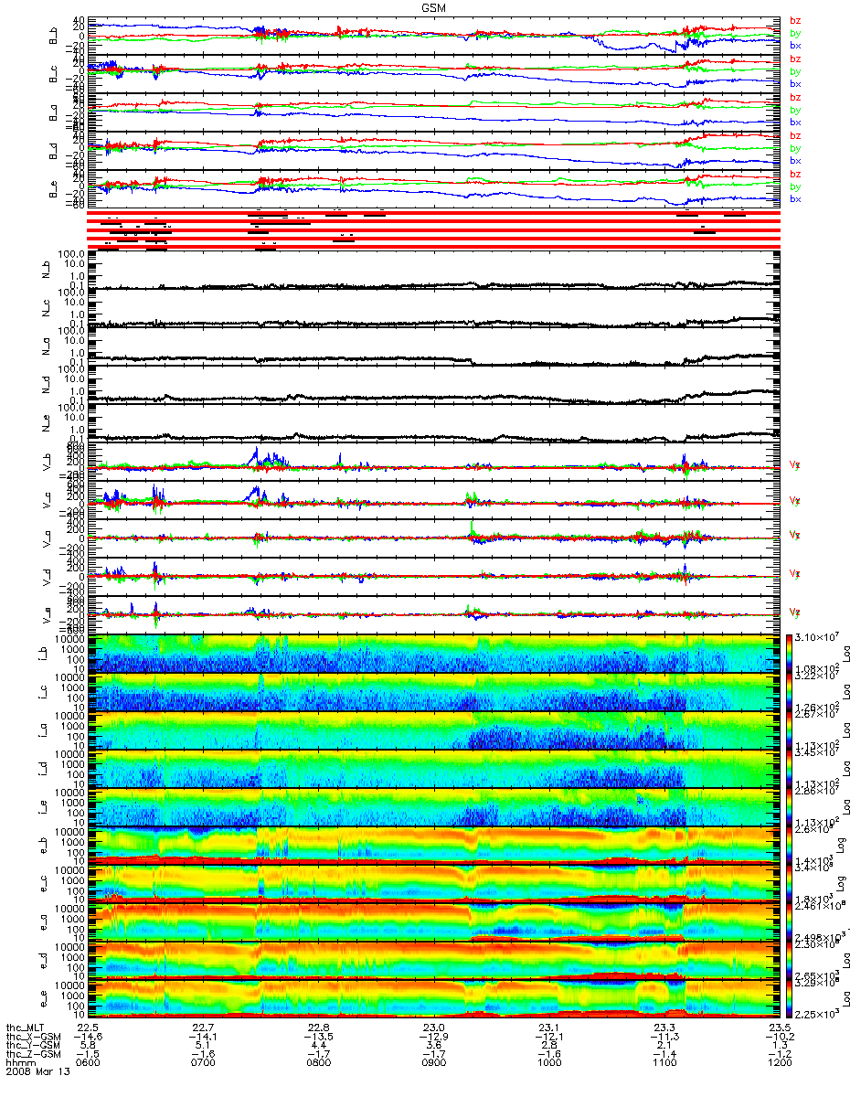Click the green by legend of panel B_b
Screen dimensions: 850x1097
pos(795,33)
